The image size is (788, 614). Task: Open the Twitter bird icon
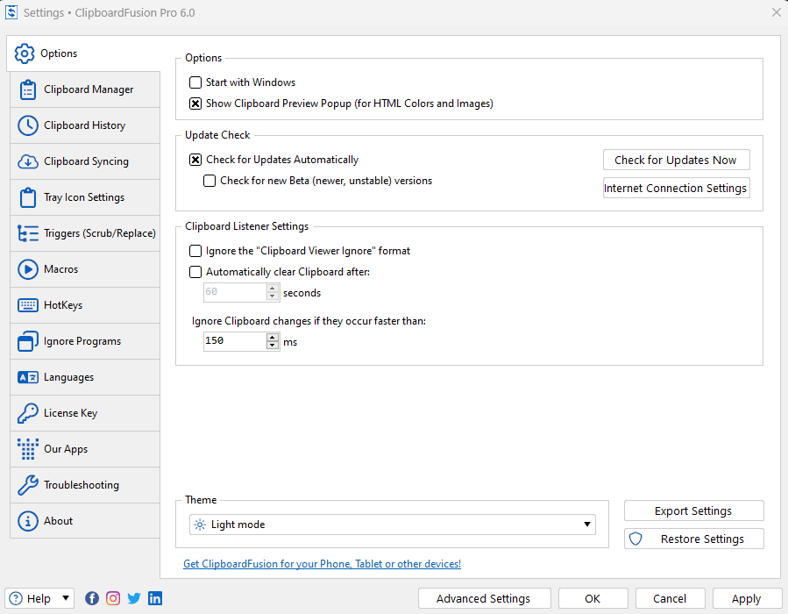[x=134, y=598]
